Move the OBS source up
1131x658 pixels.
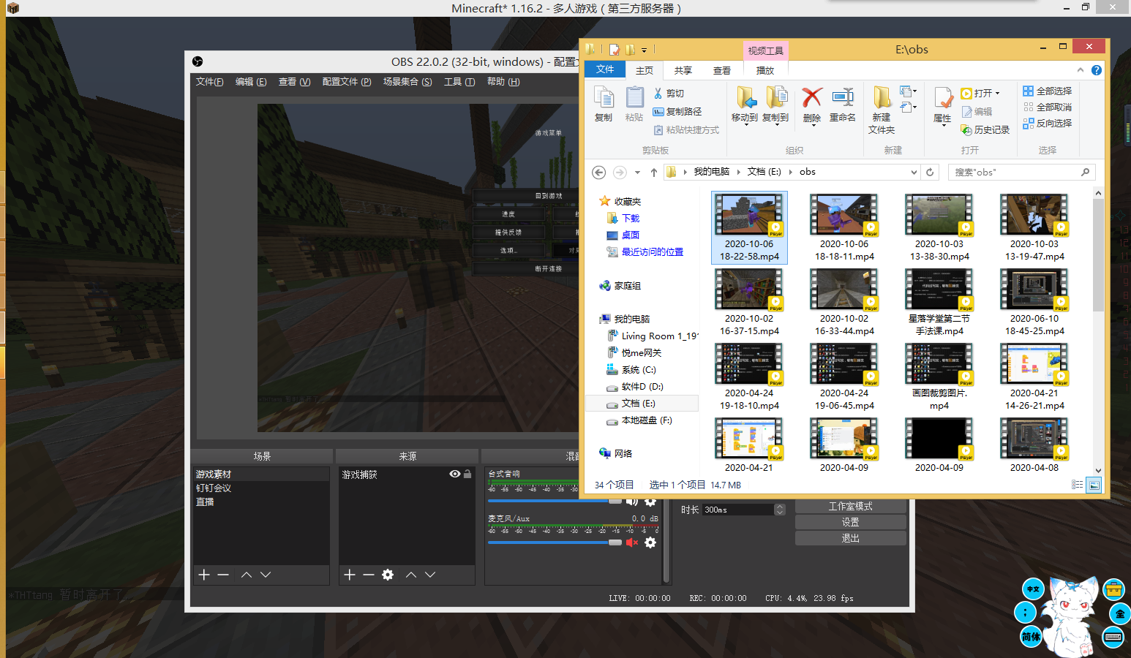[411, 575]
